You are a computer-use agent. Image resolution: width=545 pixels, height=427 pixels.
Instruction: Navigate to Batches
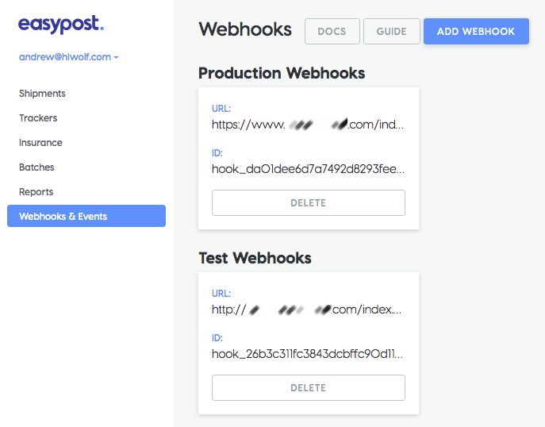36,167
